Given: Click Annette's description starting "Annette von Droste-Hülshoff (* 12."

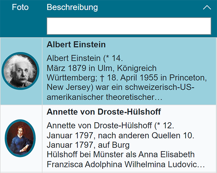Looking at the screenshot, I should 111,126.
